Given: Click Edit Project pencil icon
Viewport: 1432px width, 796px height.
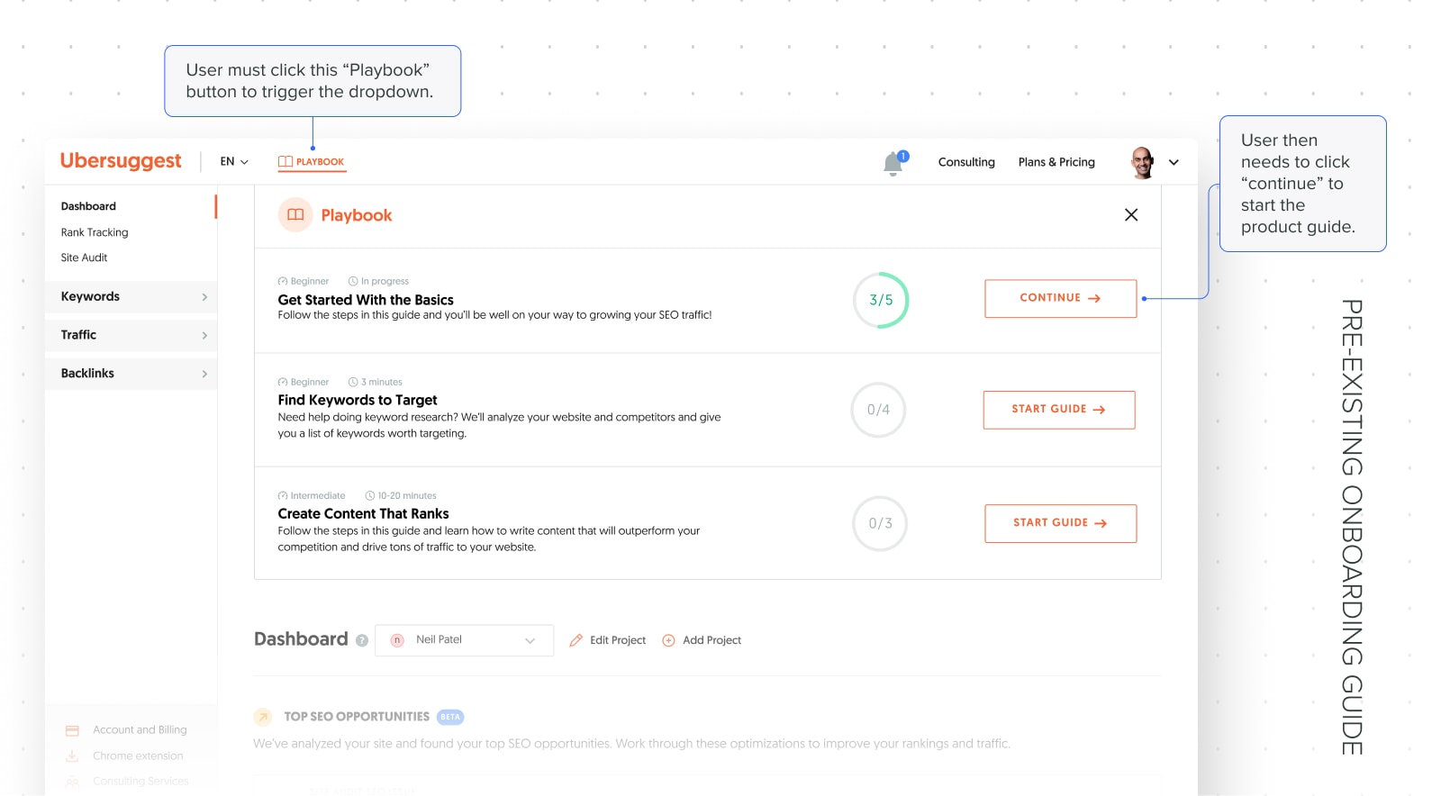Looking at the screenshot, I should 576,641.
